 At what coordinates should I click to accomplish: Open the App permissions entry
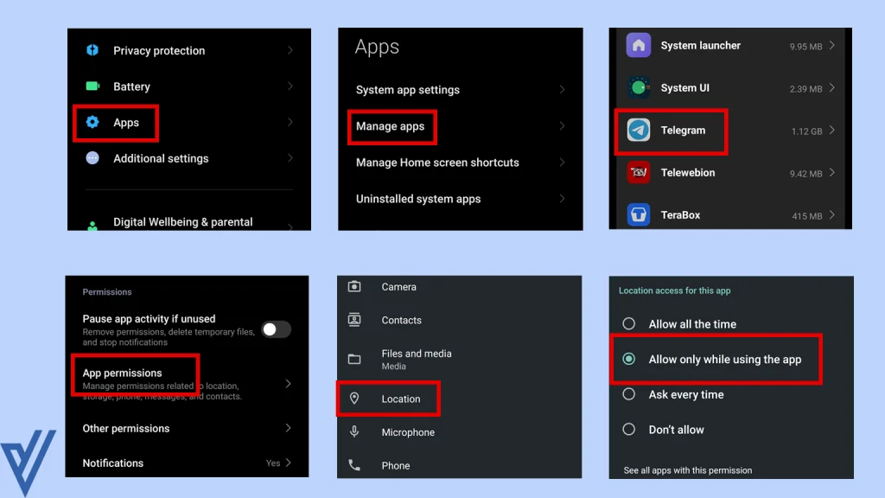click(187, 383)
